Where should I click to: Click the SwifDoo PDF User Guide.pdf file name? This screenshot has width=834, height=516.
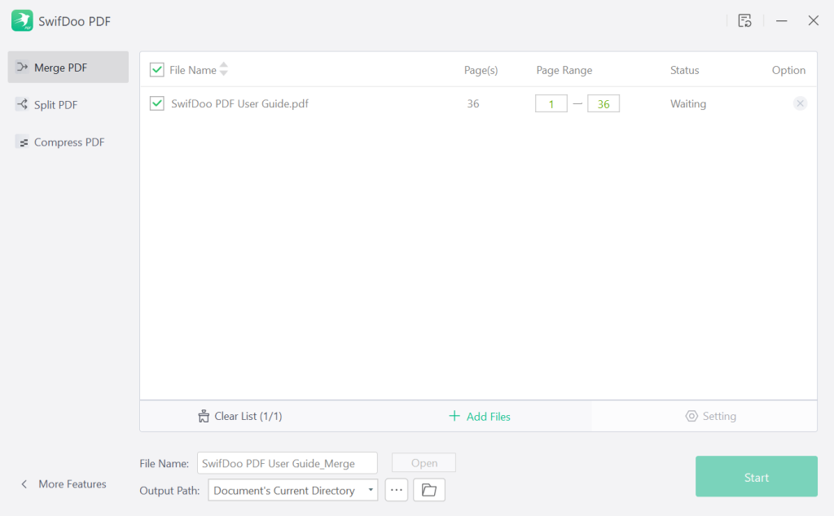tap(240, 103)
